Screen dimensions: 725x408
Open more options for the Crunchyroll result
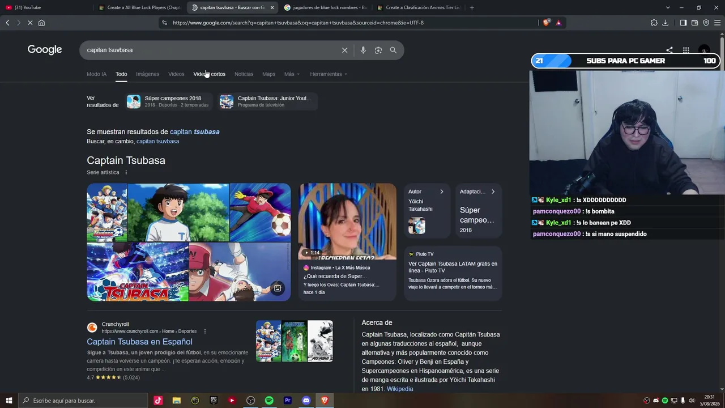(x=205, y=331)
